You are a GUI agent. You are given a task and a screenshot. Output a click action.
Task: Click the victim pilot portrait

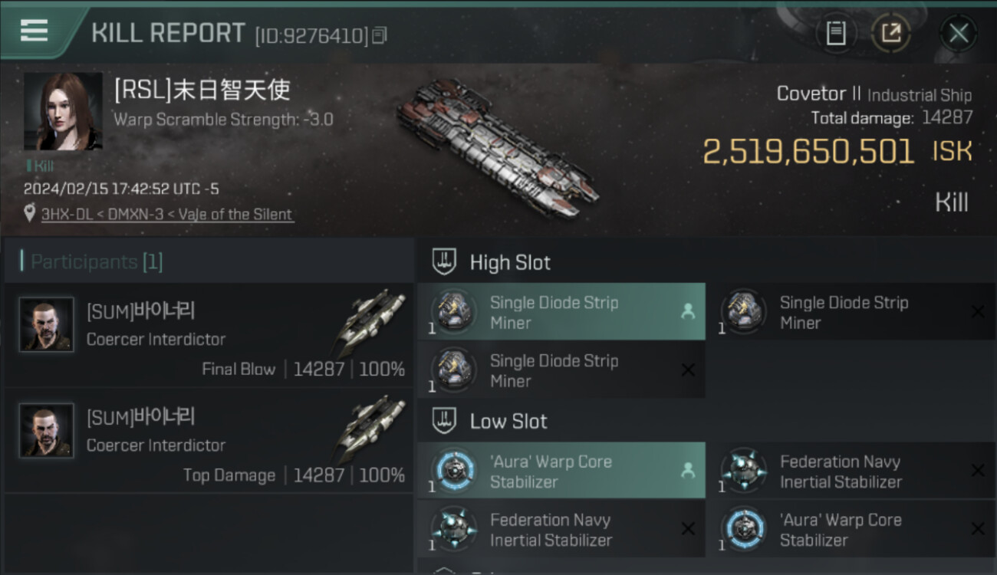(x=63, y=111)
